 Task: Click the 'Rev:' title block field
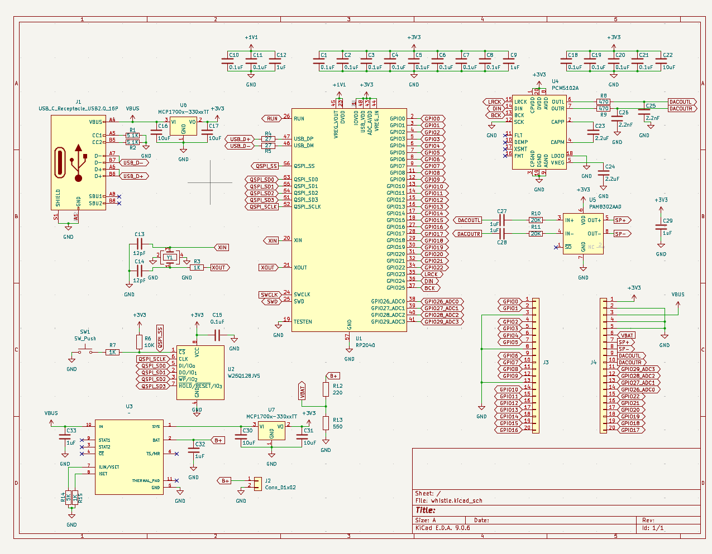(648, 520)
